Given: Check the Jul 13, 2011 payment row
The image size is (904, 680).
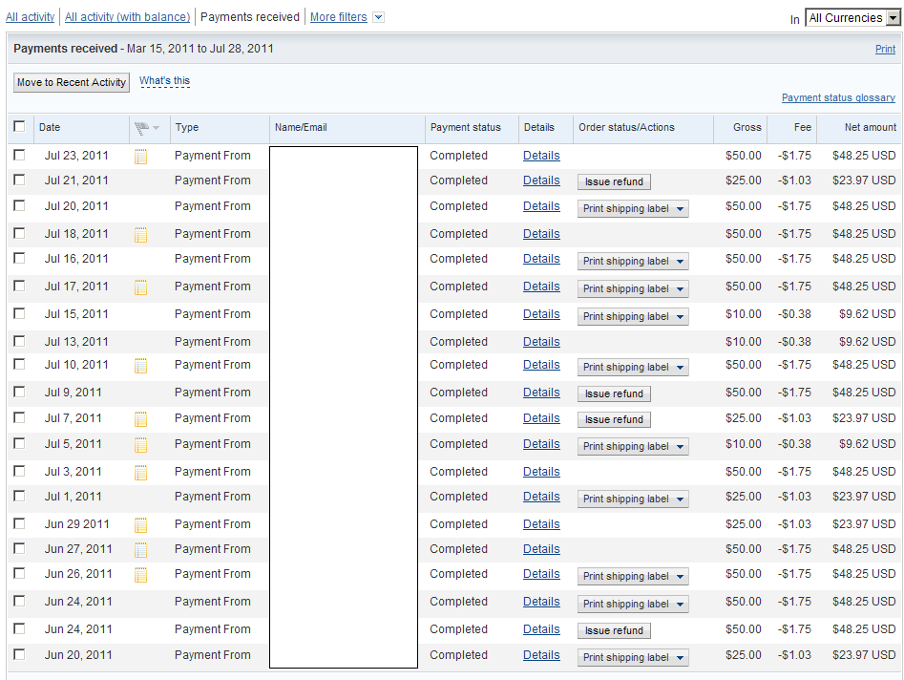Looking at the screenshot, I should 20,341.
